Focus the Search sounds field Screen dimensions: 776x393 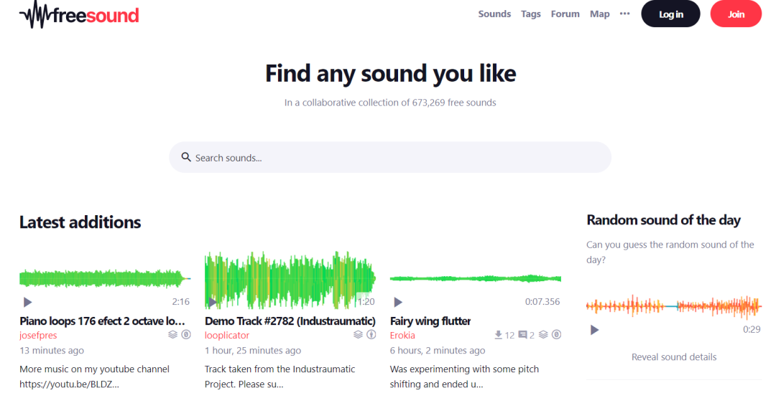pos(395,157)
